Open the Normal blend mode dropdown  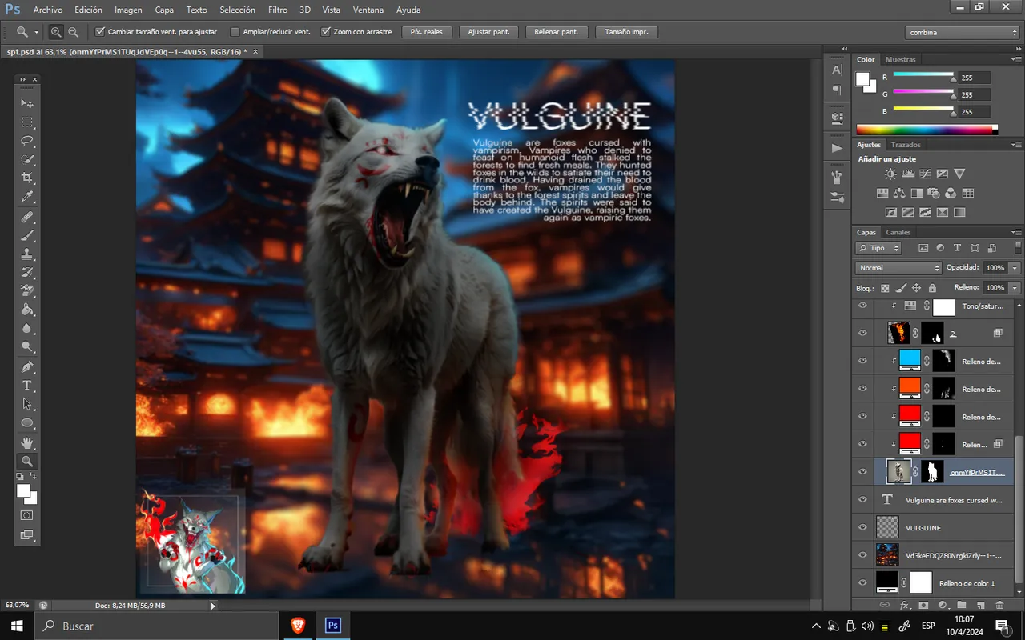[898, 268]
